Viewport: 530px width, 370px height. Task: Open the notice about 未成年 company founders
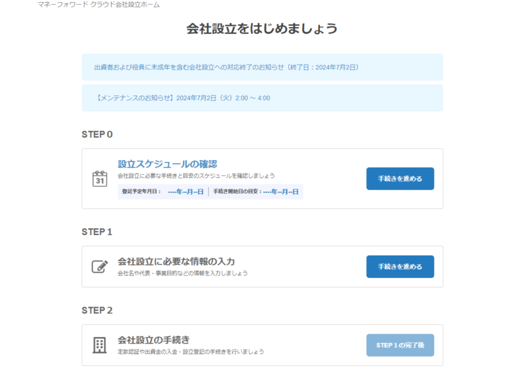click(227, 67)
